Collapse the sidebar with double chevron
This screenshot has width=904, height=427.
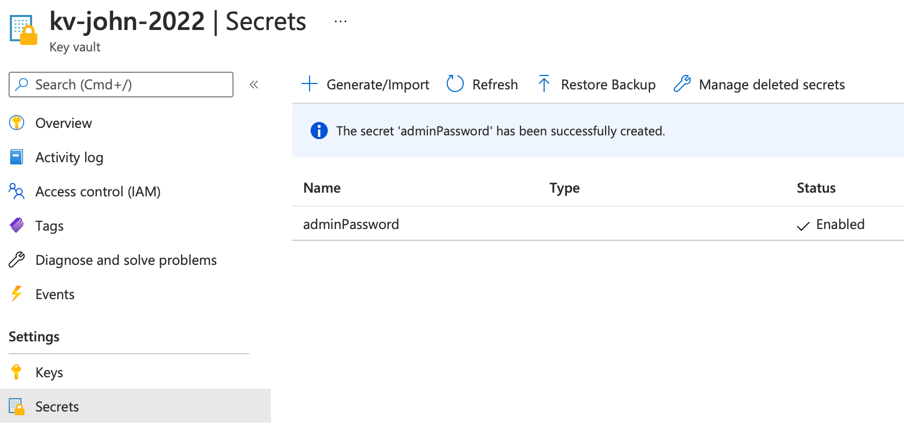254,85
